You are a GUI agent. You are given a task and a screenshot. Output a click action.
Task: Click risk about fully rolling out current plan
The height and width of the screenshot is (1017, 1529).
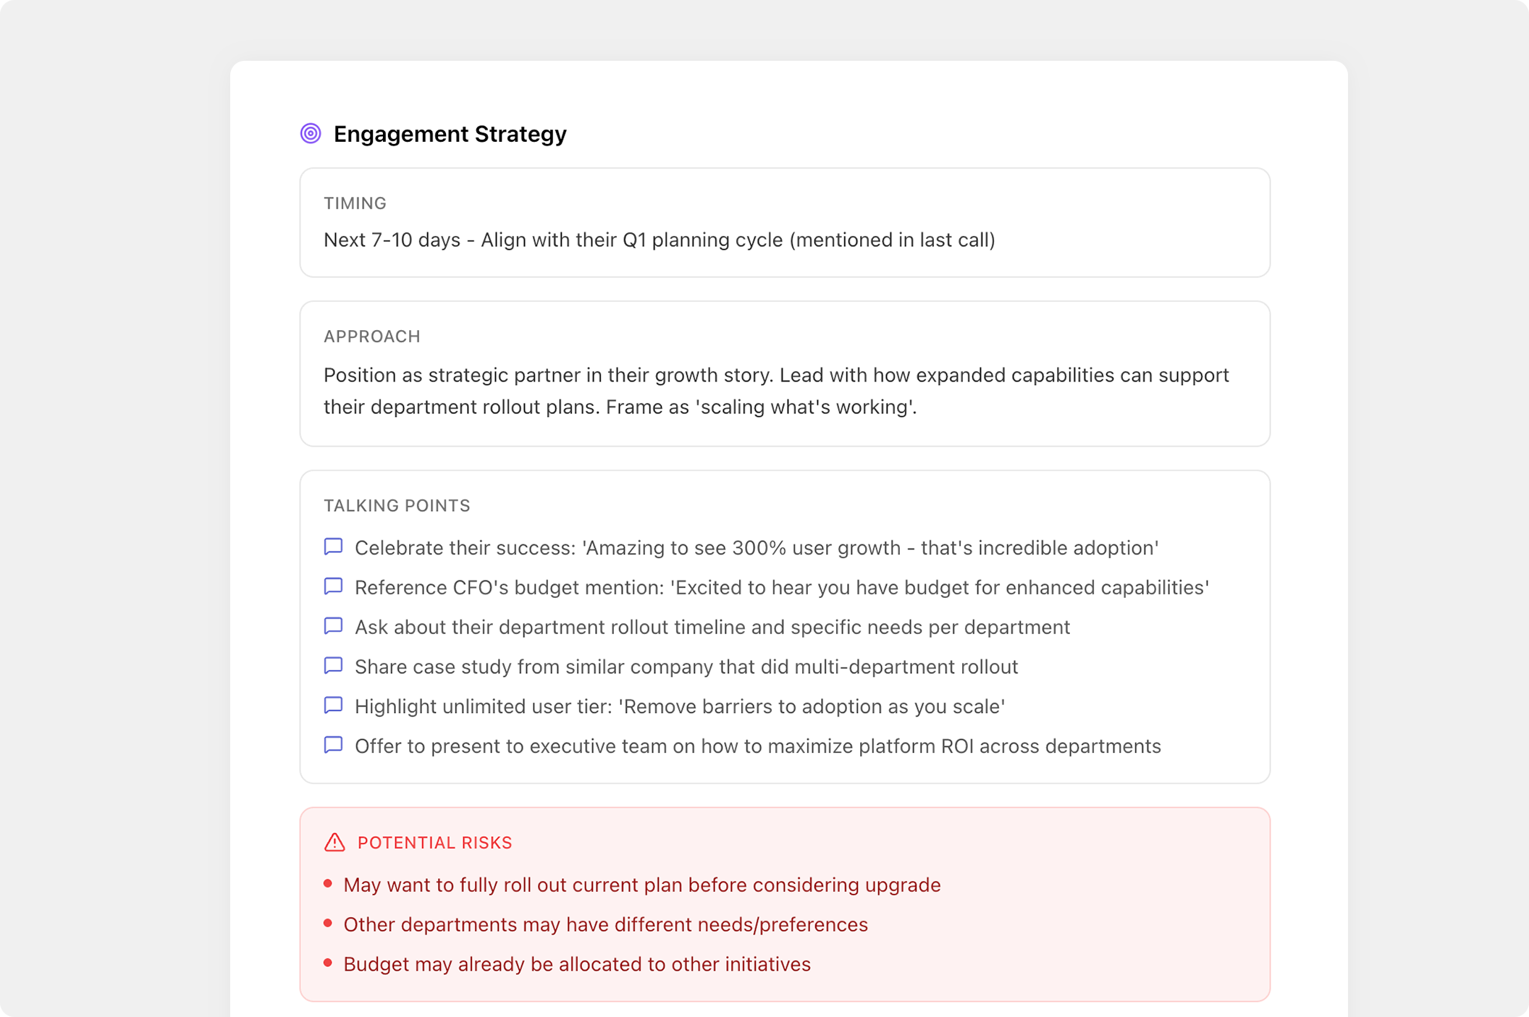tap(641, 885)
